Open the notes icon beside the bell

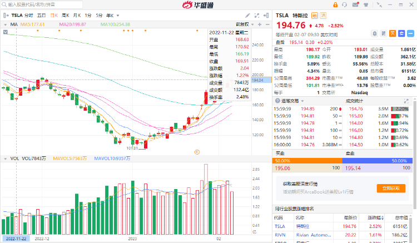384,33
